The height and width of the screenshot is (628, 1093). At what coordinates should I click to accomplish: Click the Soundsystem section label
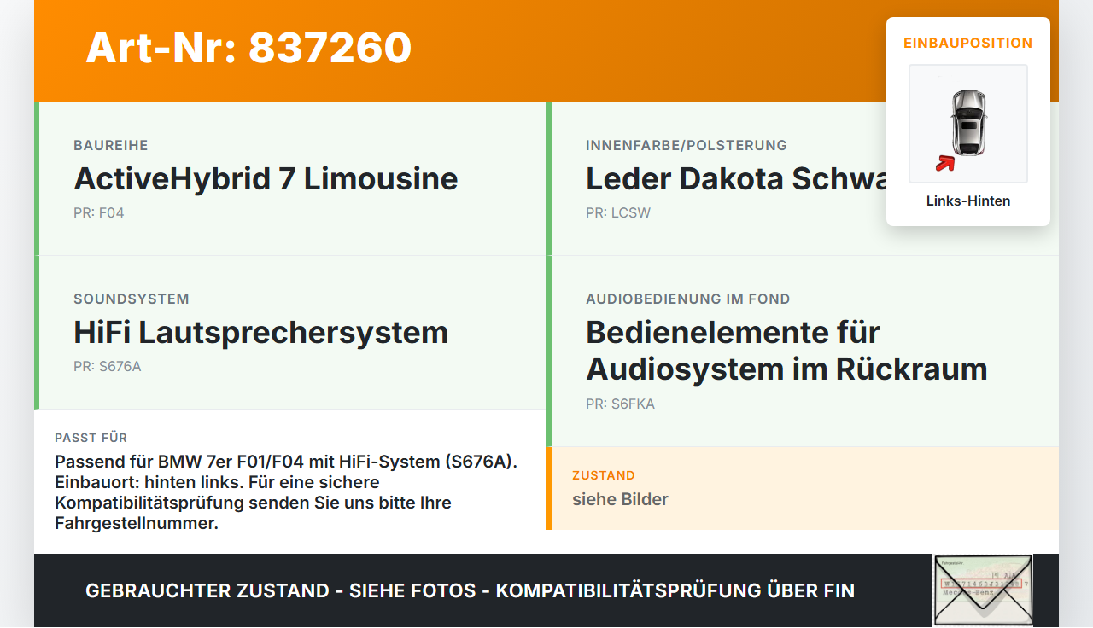click(x=132, y=299)
